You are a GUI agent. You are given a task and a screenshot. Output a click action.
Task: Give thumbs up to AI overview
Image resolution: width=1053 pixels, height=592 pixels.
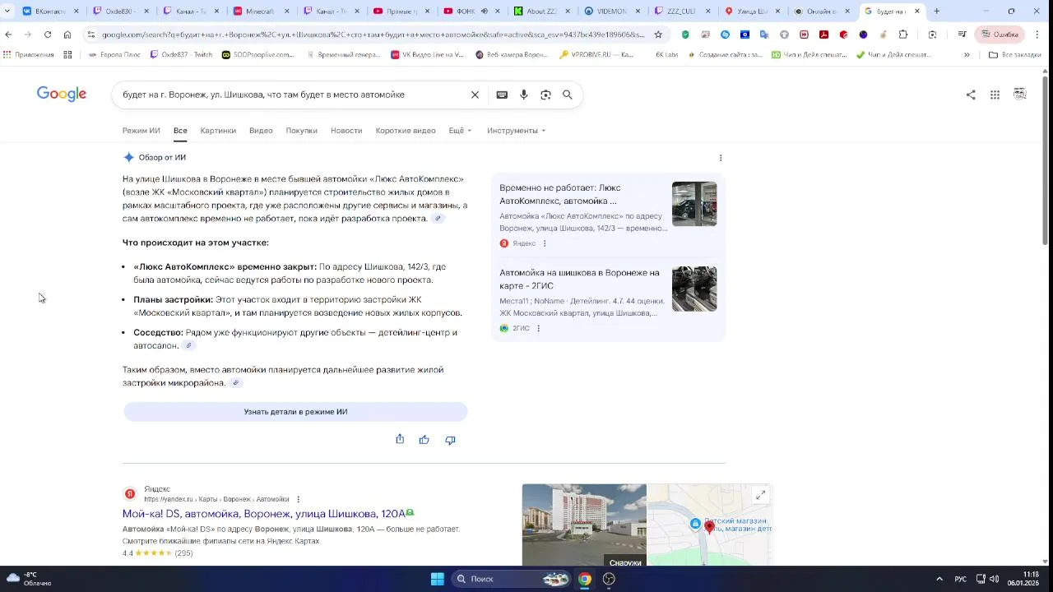point(424,440)
